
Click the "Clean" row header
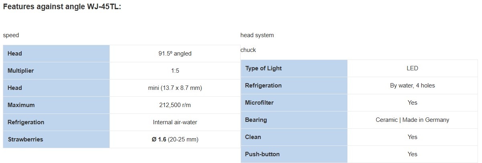(253, 137)
